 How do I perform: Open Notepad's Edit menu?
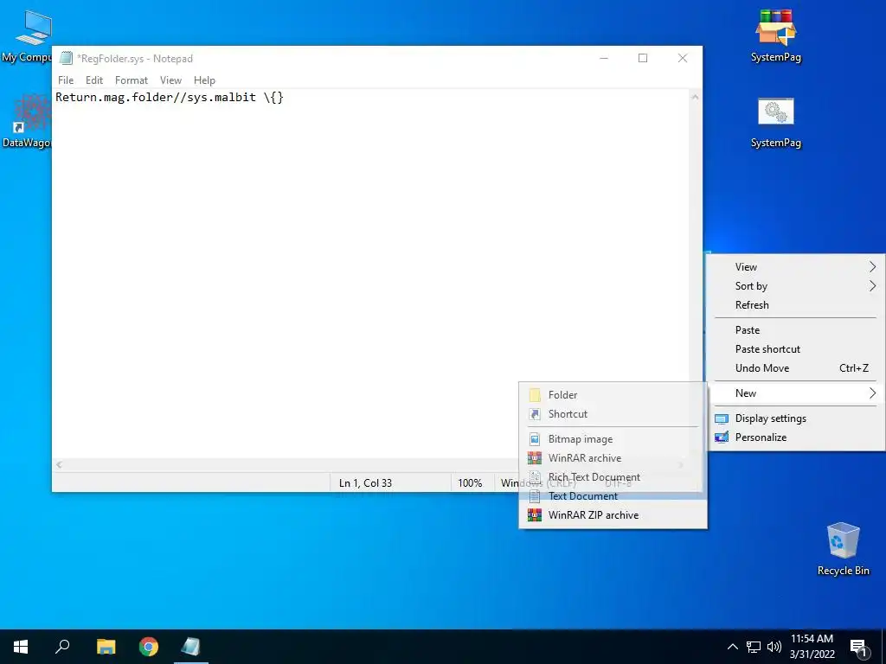[93, 80]
